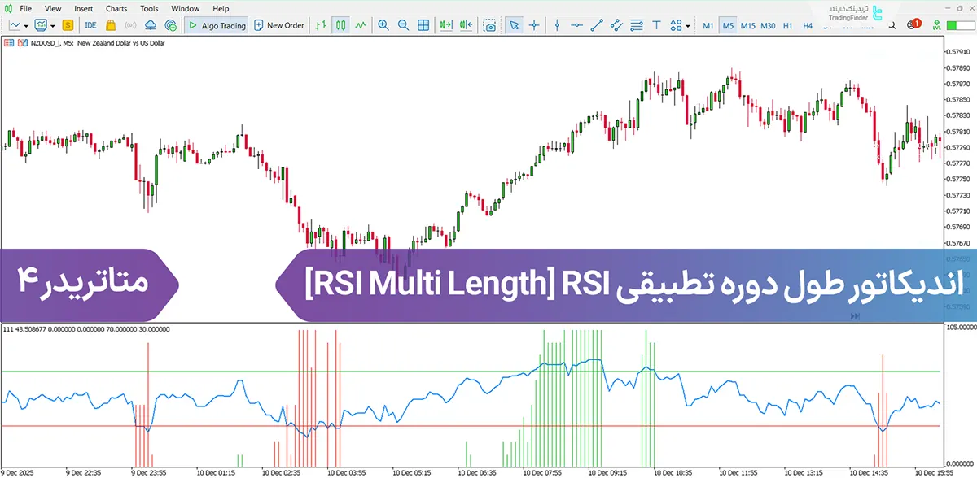Open the Market with the shopping bag icon
977x478 pixels.
coord(111,25)
